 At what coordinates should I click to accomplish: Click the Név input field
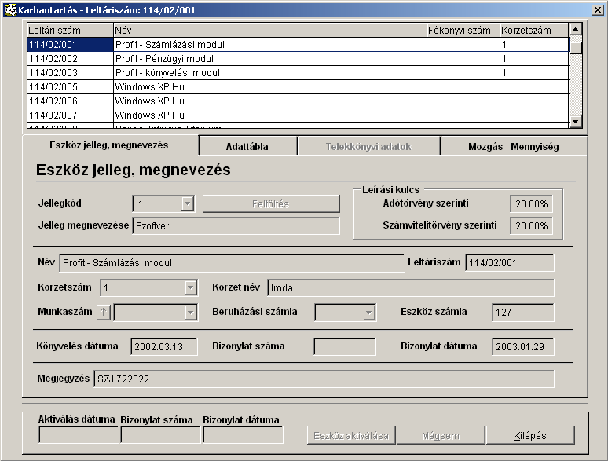point(232,263)
